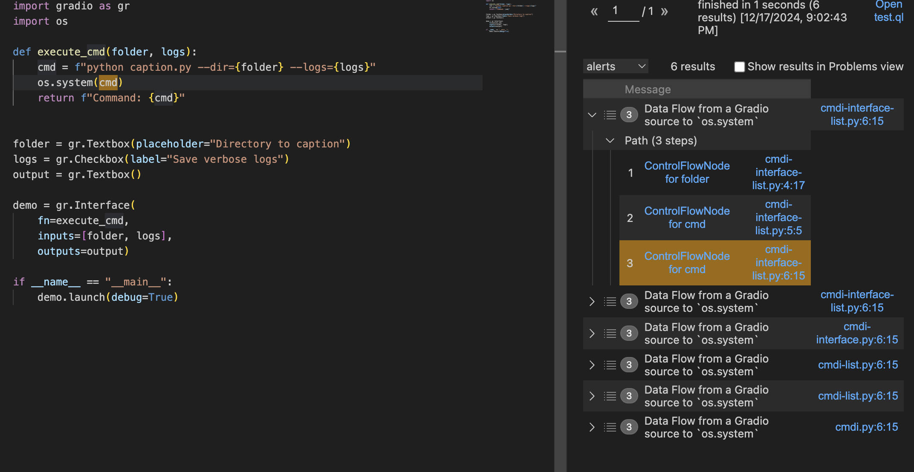The height and width of the screenshot is (472, 914).
Task: Open the alerts result-set dropdown
Action: 615,66
